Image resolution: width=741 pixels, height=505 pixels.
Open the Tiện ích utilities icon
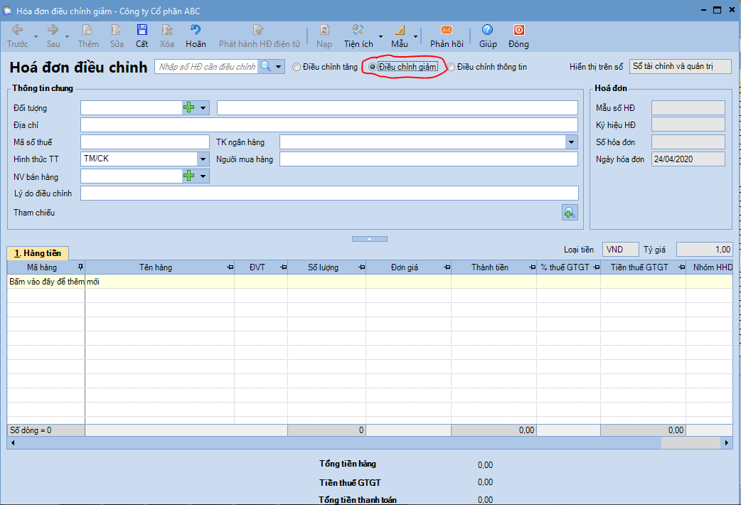(358, 36)
